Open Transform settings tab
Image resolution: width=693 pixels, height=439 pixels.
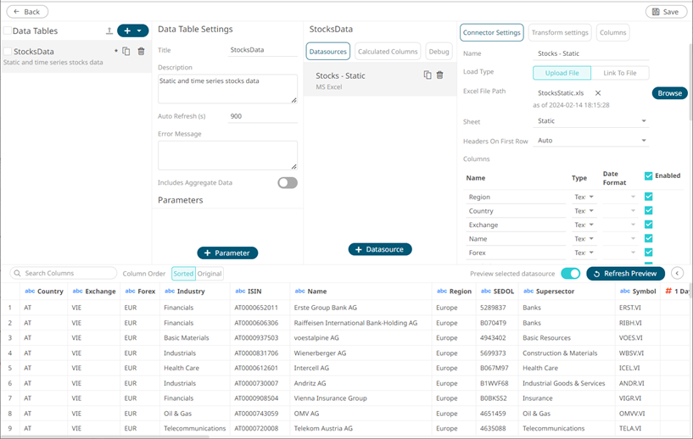pyautogui.click(x=560, y=33)
